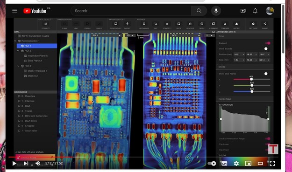Select the Line dimensioning tool
292x172 pixels.
[76, 24]
